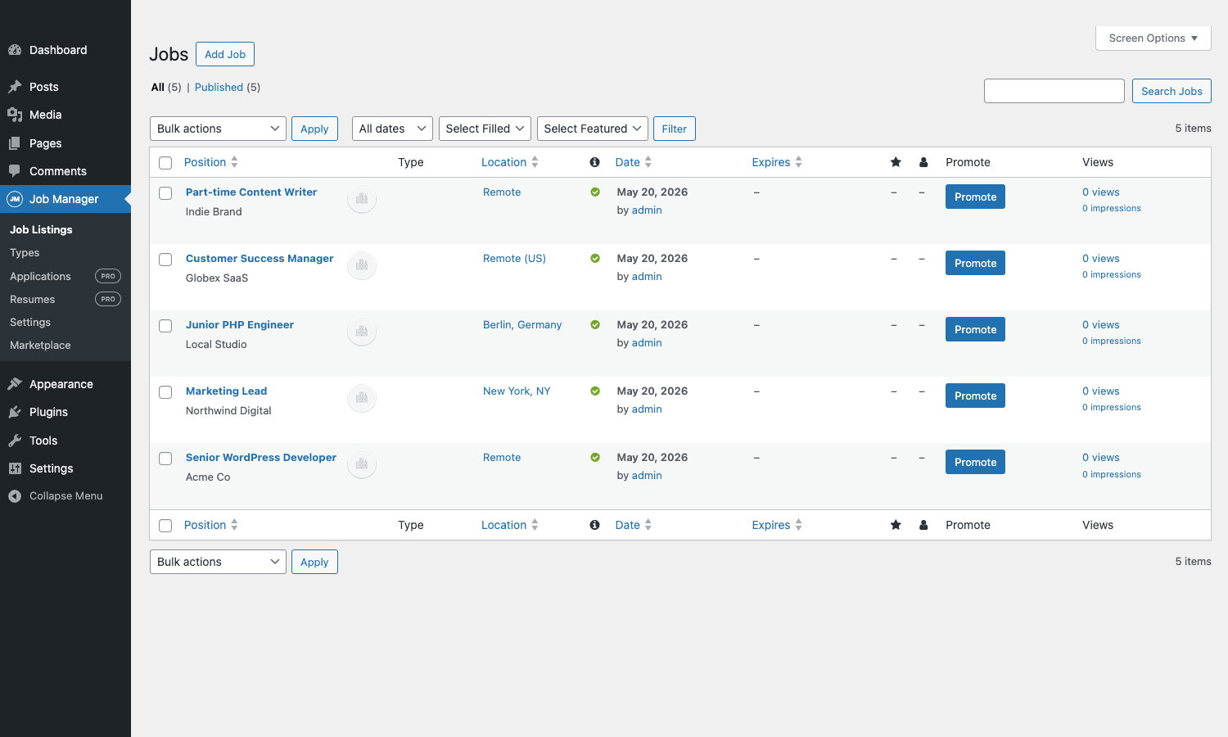Image resolution: width=1228 pixels, height=737 pixels.
Task: Click green active status icon for Marketing Lead
Action: tap(595, 391)
